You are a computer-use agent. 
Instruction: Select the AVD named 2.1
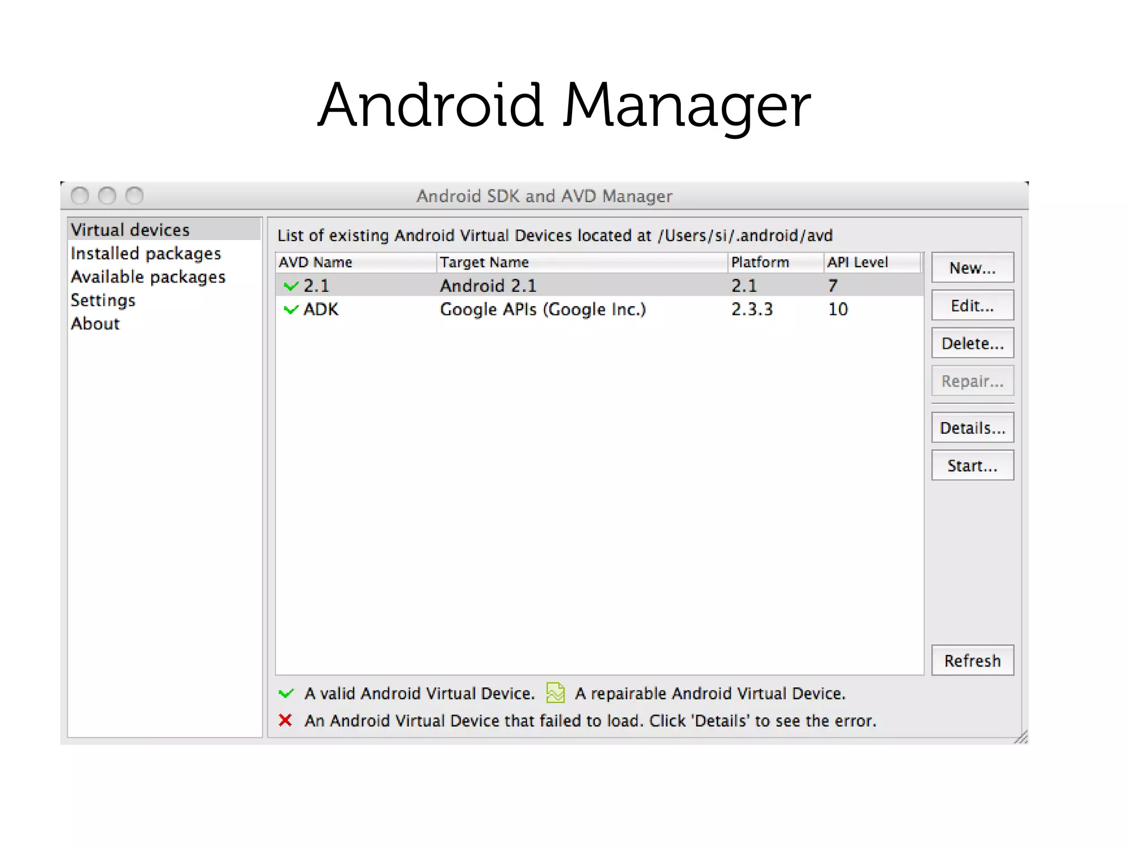click(x=600, y=285)
